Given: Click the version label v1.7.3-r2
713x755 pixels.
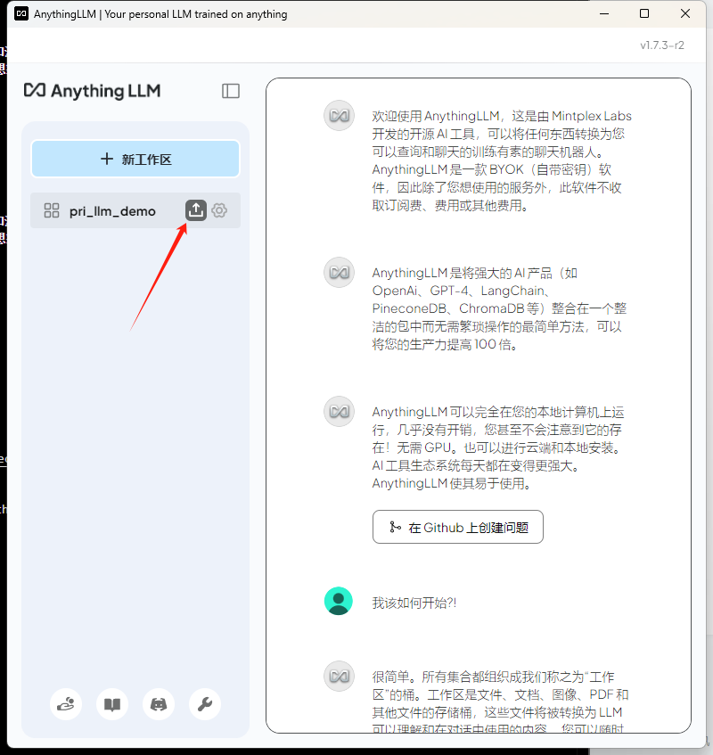Looking at the screenshot, I should click(x=662, y=45).
